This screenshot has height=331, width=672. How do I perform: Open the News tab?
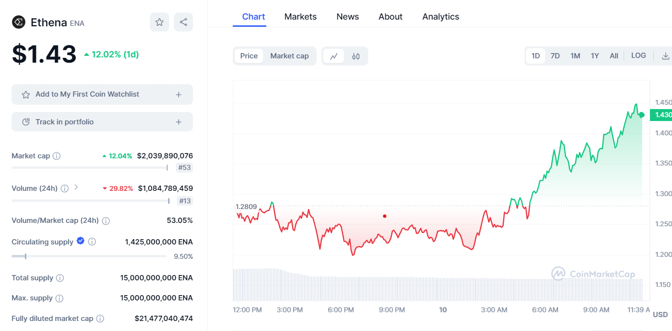tap(348, 17)
